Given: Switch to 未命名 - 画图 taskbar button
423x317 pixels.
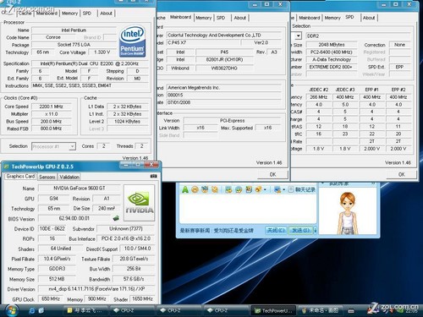Looking at the screenshot, I should (x=320, y=310).
